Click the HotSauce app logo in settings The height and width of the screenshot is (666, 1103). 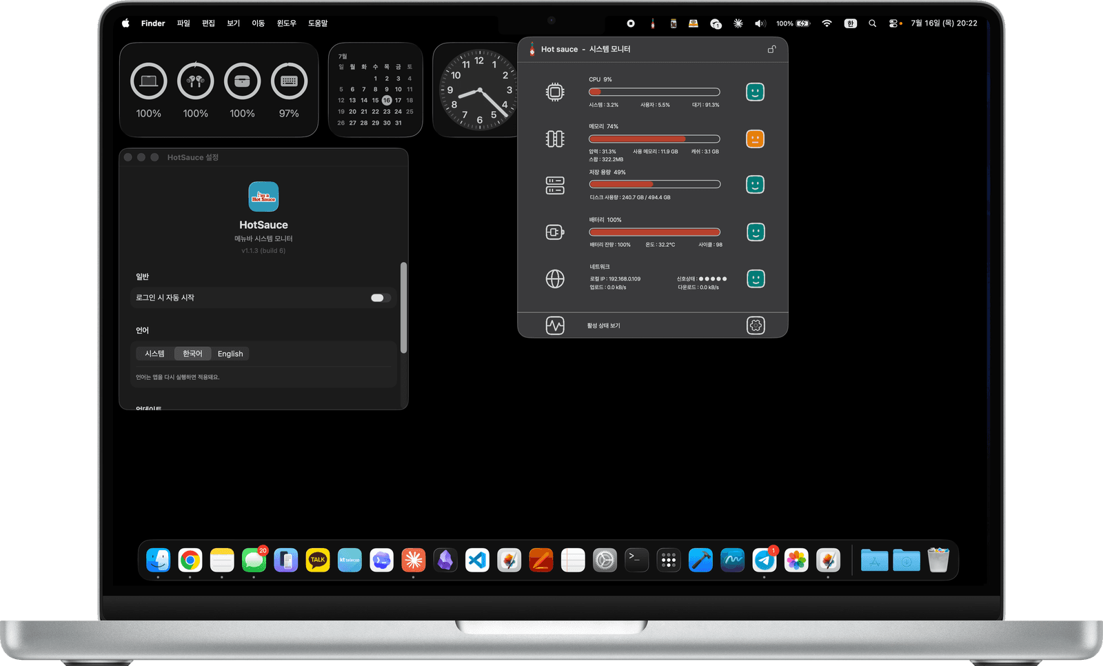[x=263, y=196]
